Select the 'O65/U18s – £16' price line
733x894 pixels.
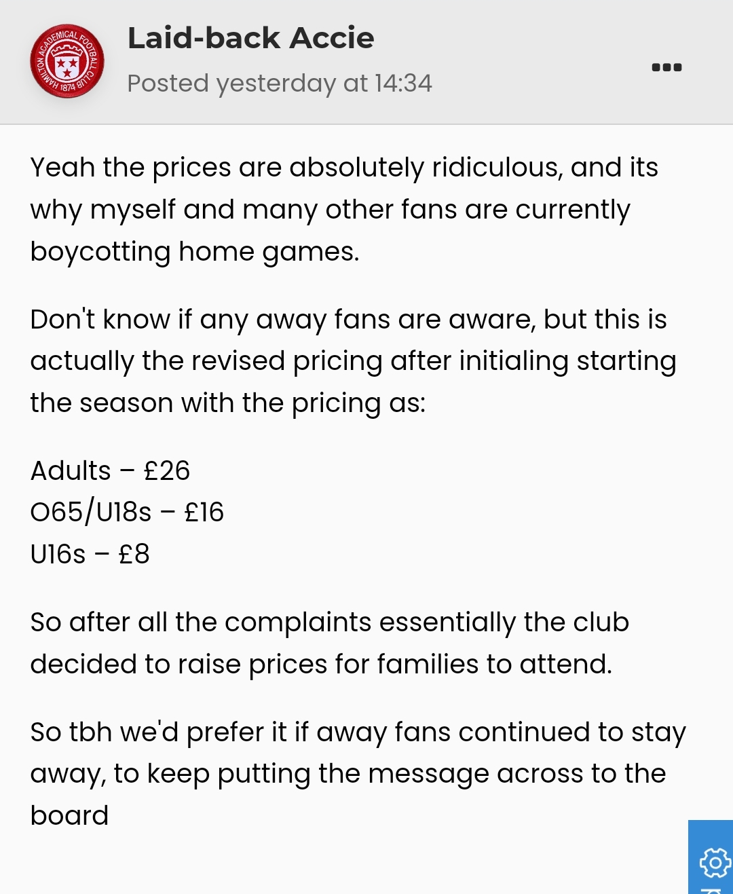(127, 513)
